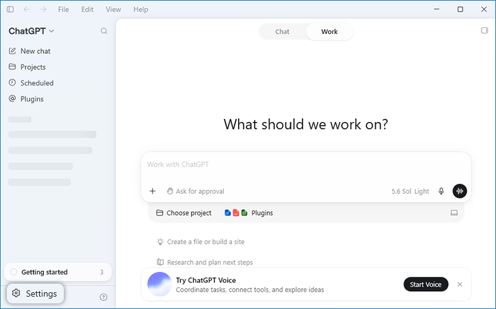Open search with the magnifier icon
Viewport: 496px width, 309px height.
coord(104,31)
